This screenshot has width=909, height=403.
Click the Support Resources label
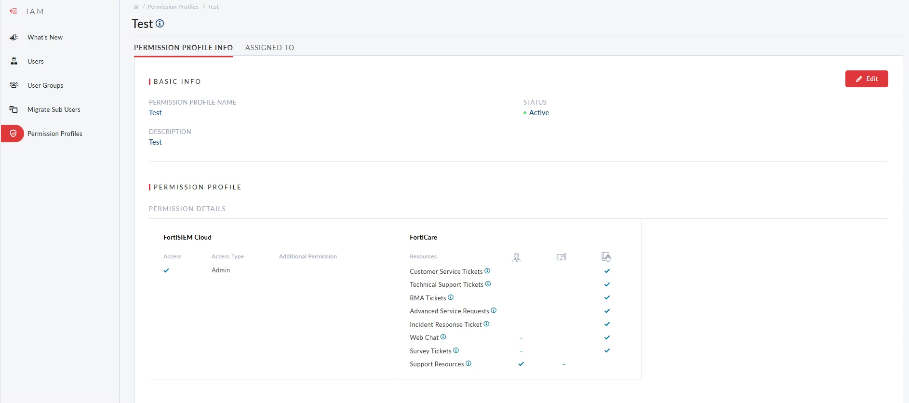437,364
